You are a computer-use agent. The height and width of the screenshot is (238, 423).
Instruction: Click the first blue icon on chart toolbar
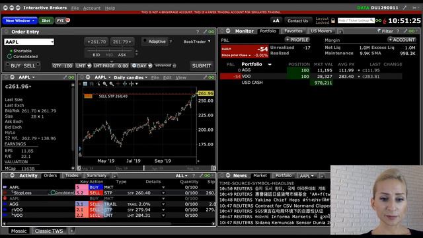(x=85, y=84)
